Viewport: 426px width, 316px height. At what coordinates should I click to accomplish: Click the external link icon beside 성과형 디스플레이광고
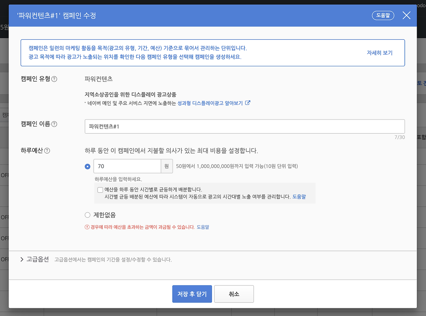[x=248, y=103]
